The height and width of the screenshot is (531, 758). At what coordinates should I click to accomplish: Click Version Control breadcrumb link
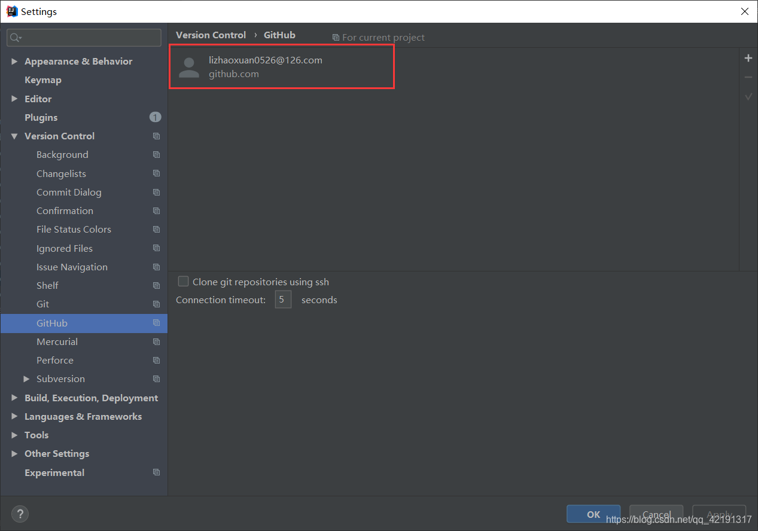(x=211, y=35)
